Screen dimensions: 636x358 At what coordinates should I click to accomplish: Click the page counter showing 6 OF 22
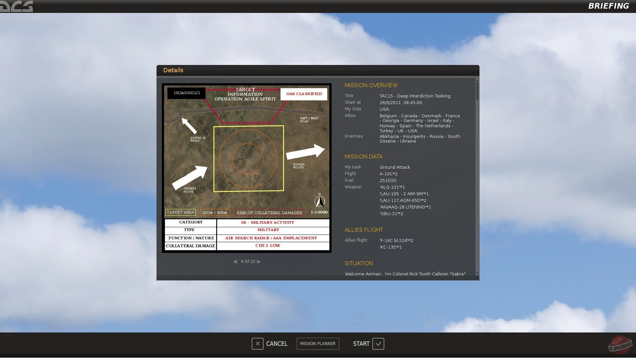pyautogui.click(x=248, y=262)
